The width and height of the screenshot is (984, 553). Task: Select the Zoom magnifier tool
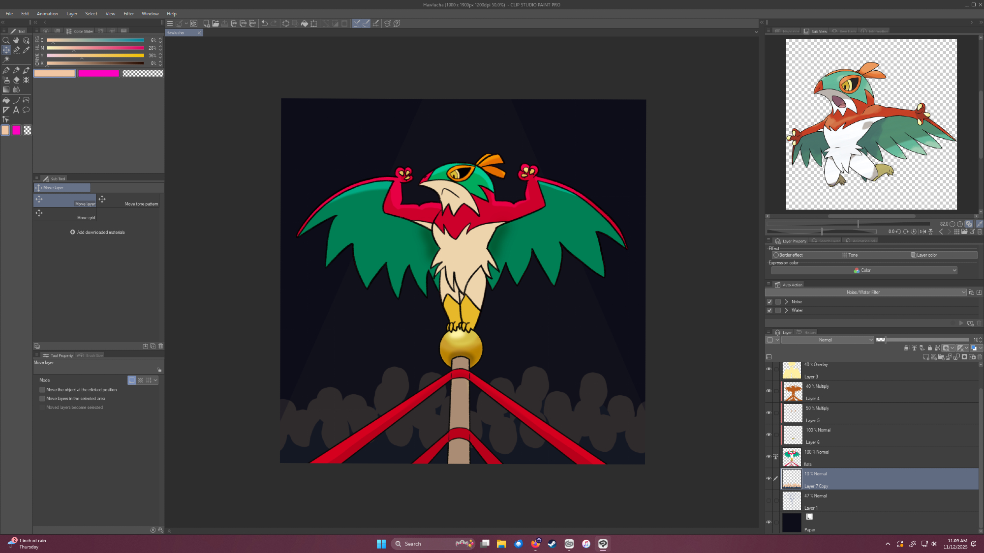tap(6, 40)
